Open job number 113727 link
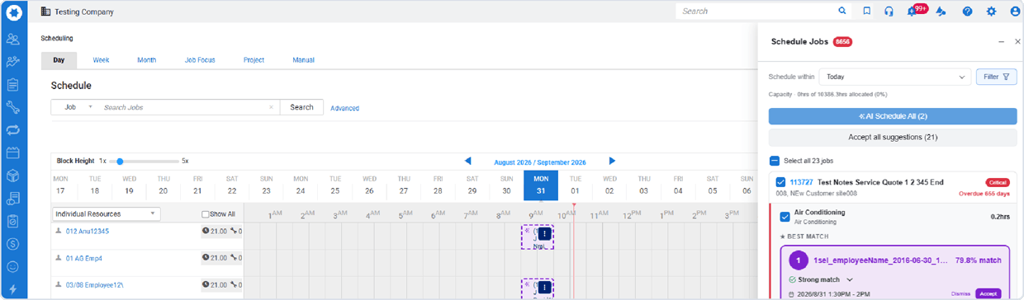The image size is (1024, 300). click(802, 182)
